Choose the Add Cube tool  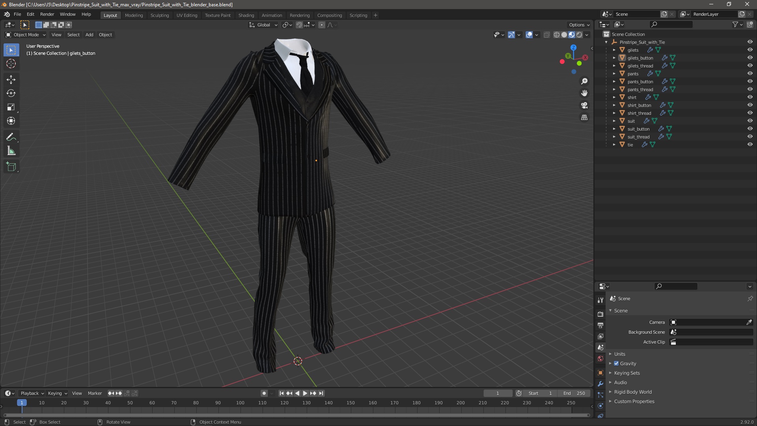coord(11,167)
